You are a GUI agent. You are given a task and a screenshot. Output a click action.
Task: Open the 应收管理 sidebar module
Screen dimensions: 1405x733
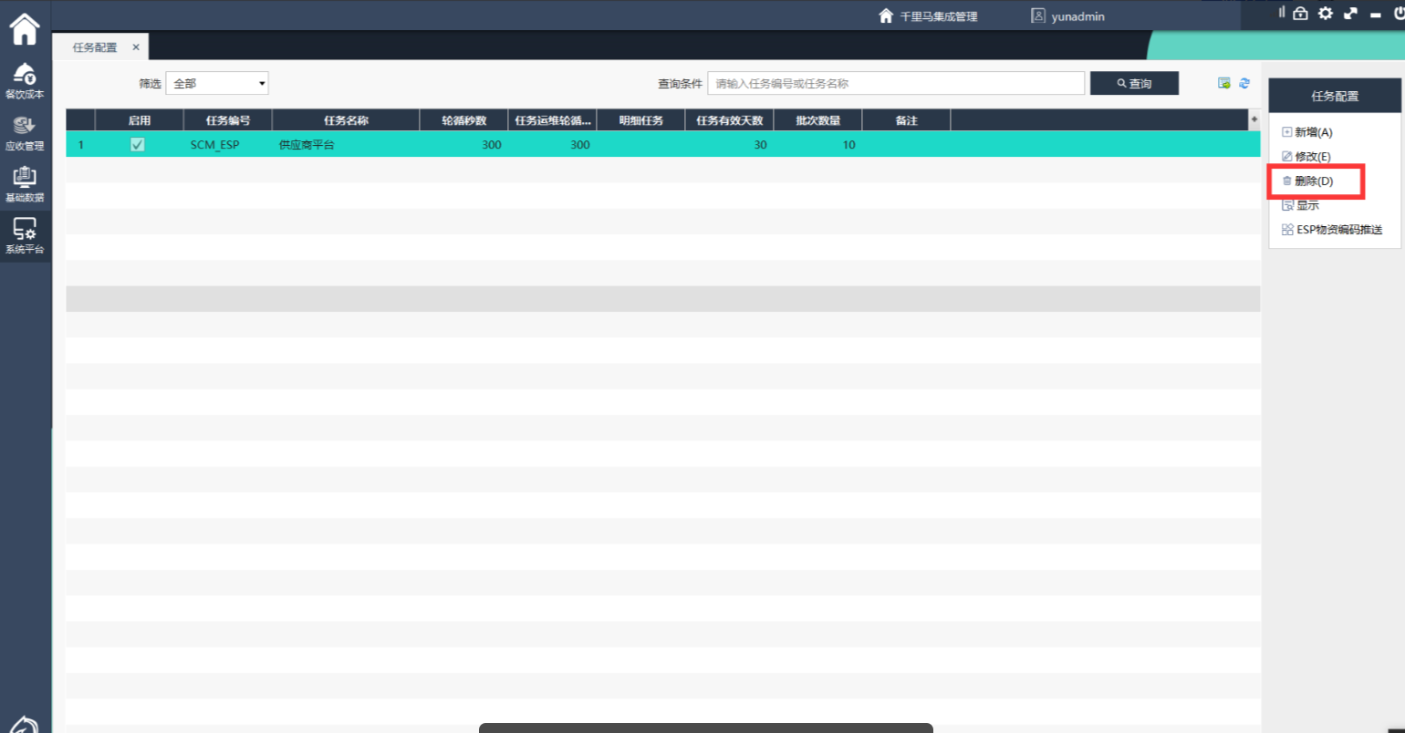[25, 132]
